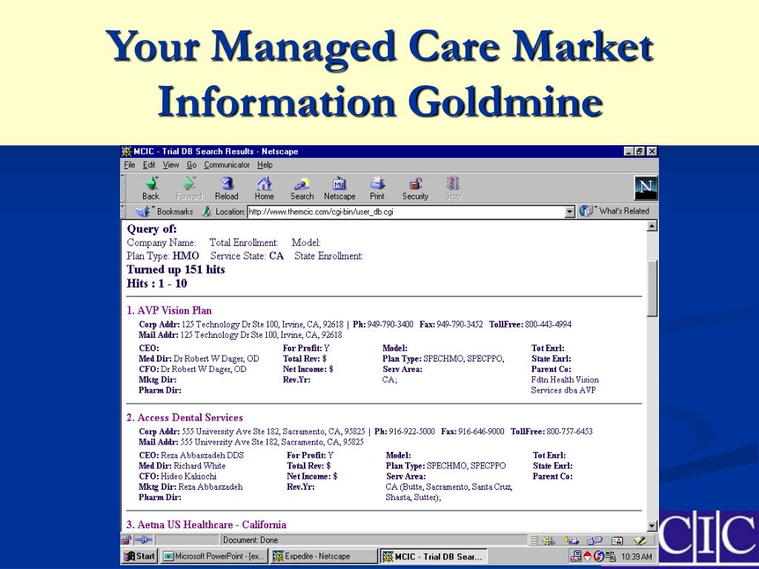Click AVP phone number 949-790-3400
Image resolution: width=759 pixels, height=569 pixels.
coord(390,325)
